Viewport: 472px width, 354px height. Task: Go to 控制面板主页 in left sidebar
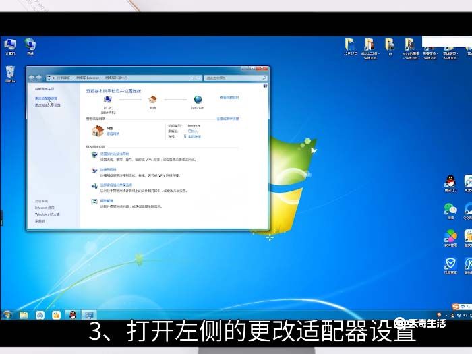45,89
